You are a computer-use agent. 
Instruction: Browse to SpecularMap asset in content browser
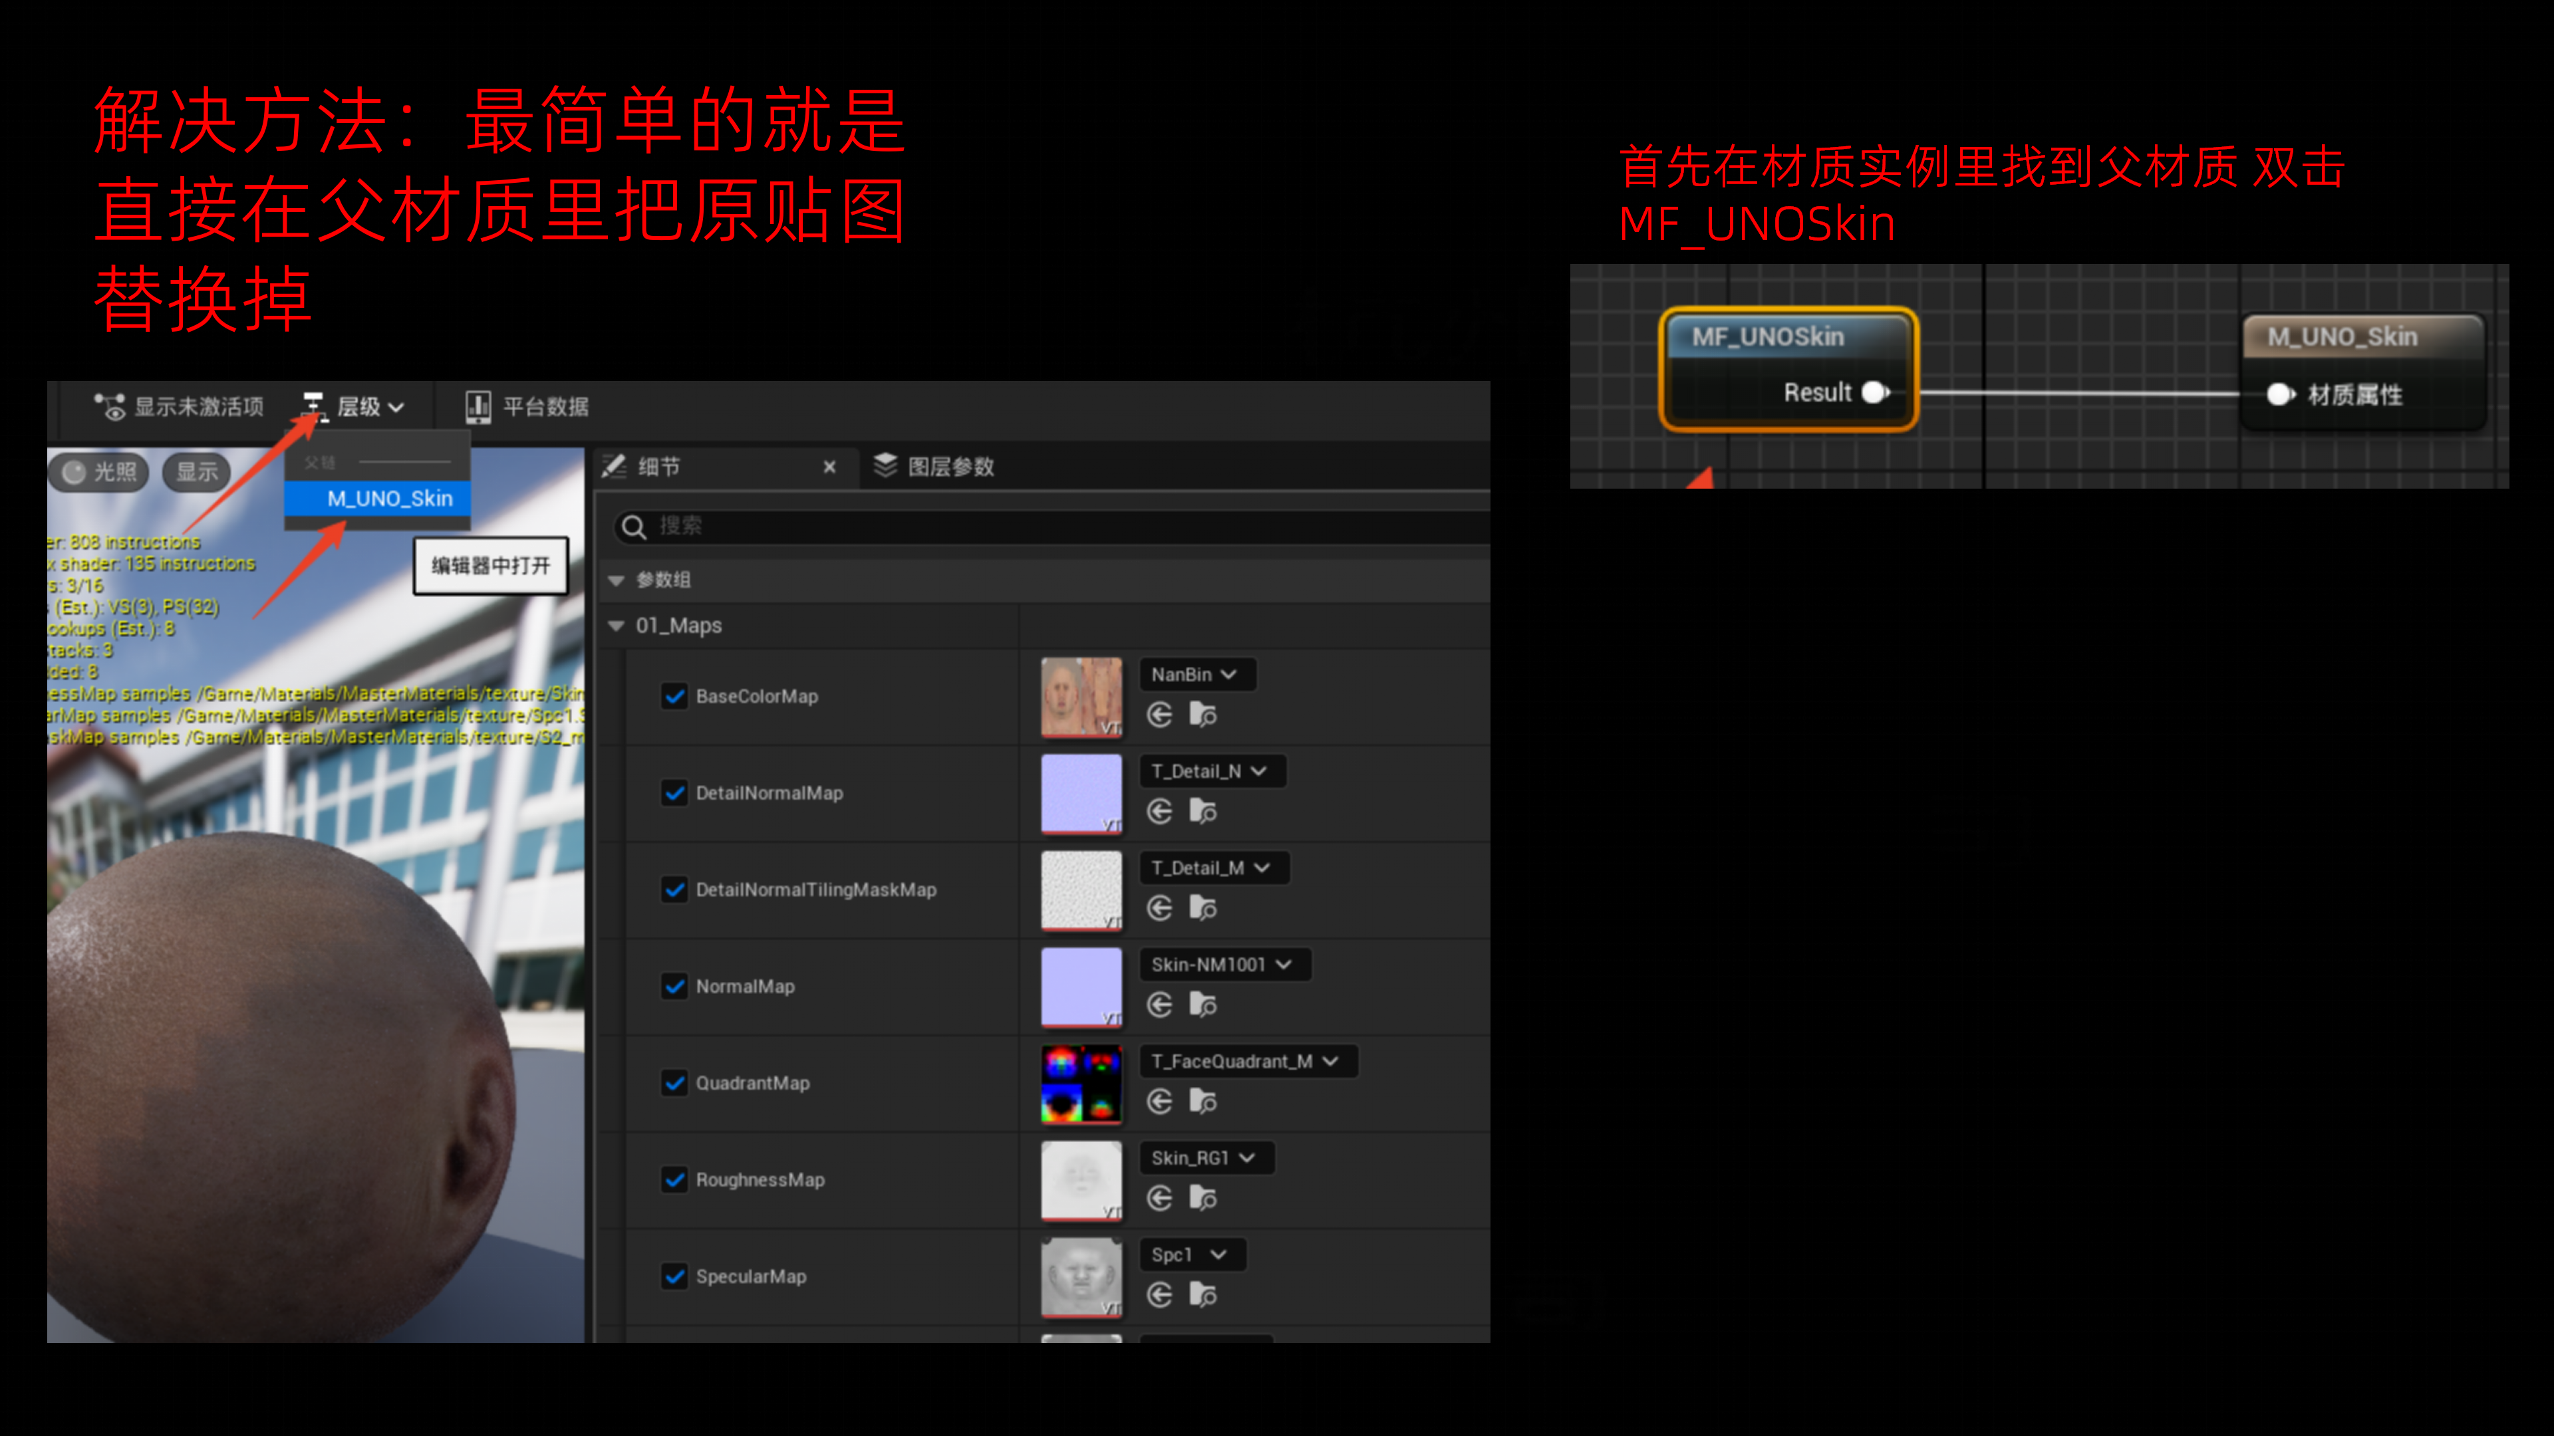pyautogui.click(x=1203, y=1294)
